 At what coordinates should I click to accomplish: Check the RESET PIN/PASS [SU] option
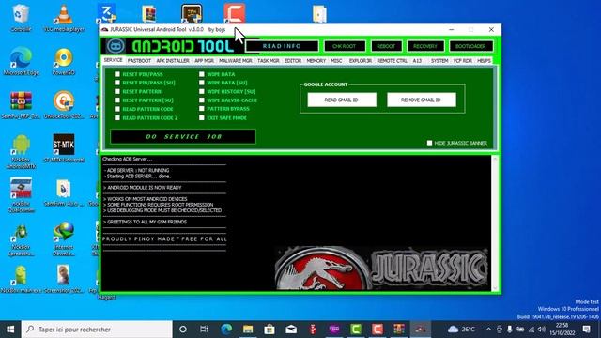(117, 83)
